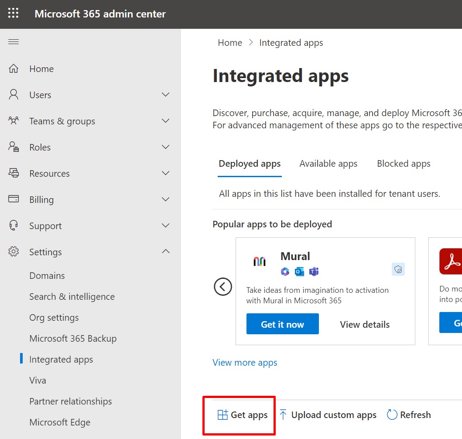
Task: Click the Mural app title
Action: (x=295, y=256)
